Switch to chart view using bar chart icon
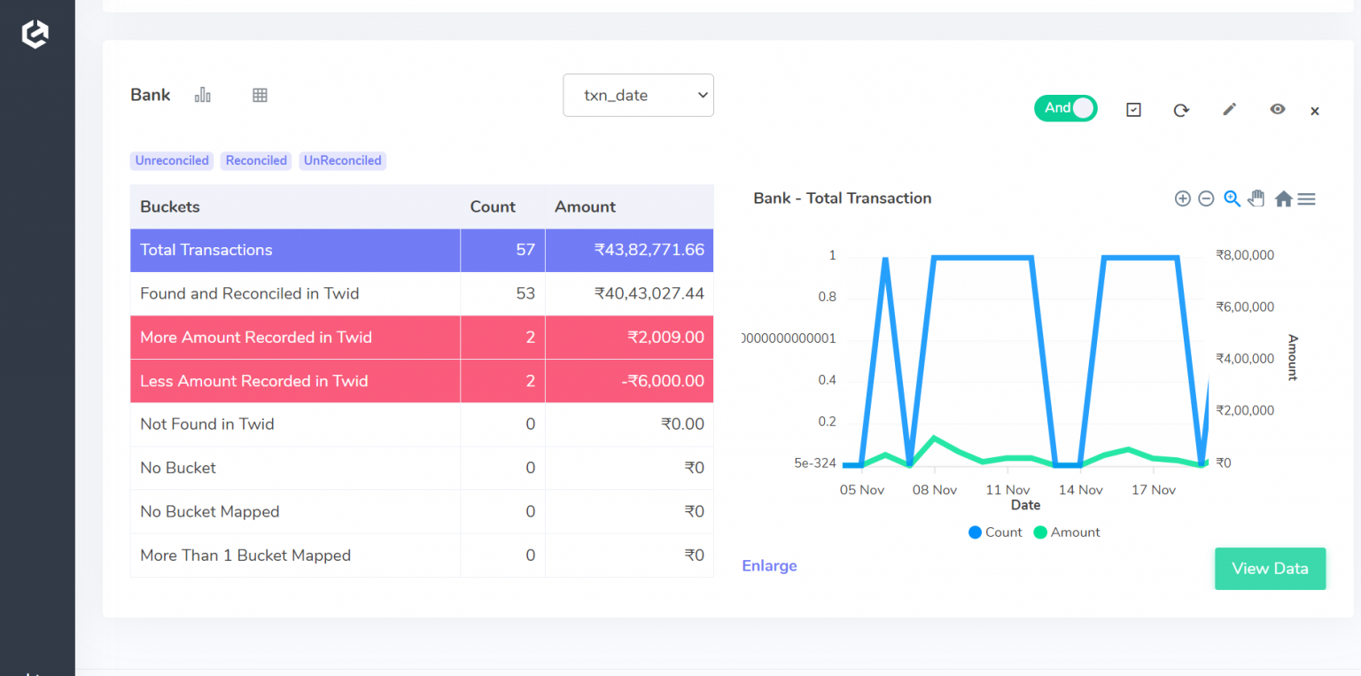 [x=202, y=95]
